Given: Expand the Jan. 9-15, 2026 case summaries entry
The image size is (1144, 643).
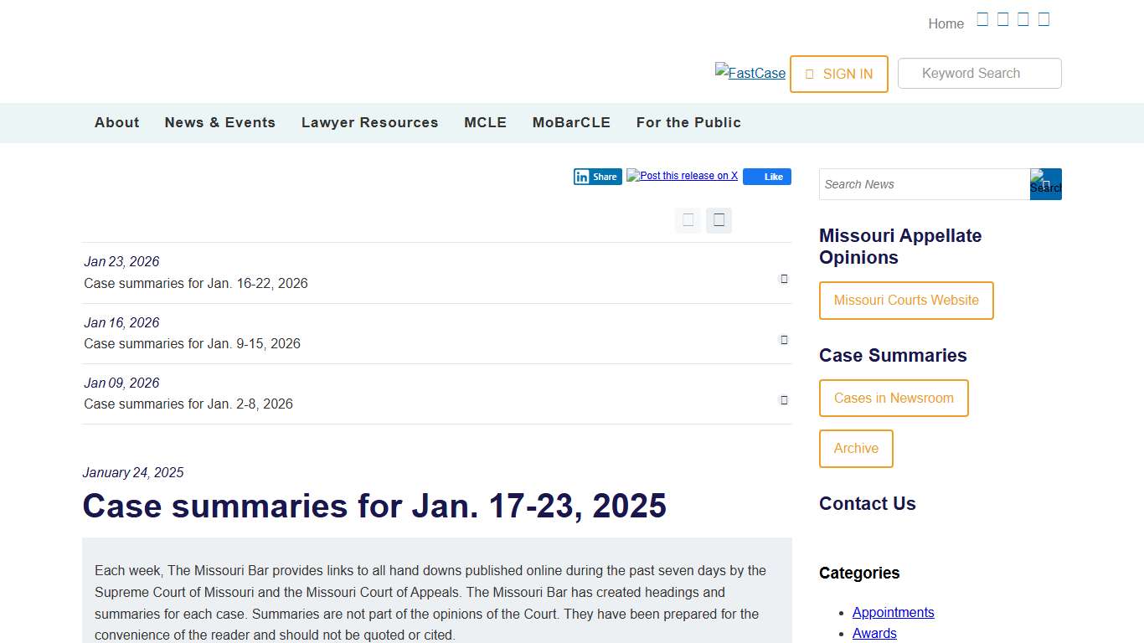Looking at the screenshot, I should [784, 340].
